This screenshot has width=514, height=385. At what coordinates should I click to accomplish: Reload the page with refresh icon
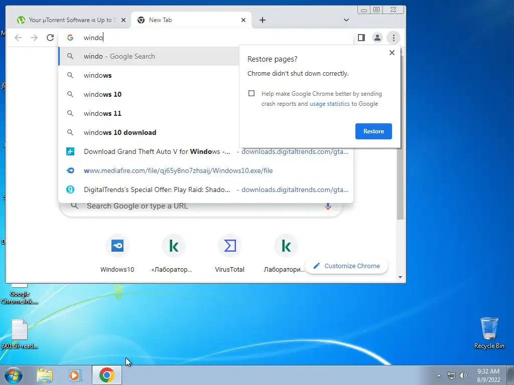pyautogui.click(x=50, y=38)
